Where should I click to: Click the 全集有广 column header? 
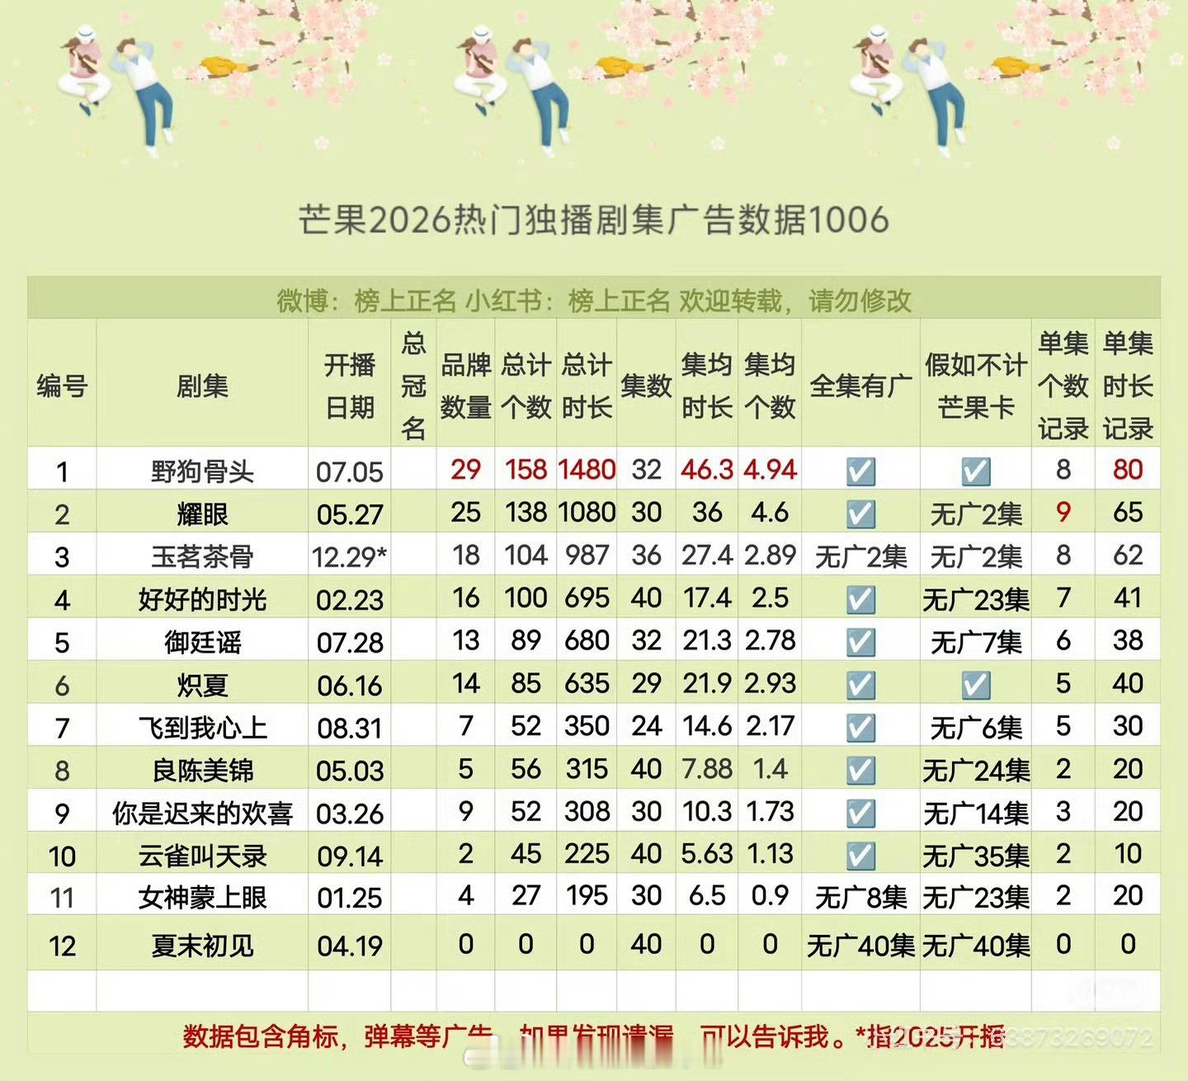[x=860, y=385]
